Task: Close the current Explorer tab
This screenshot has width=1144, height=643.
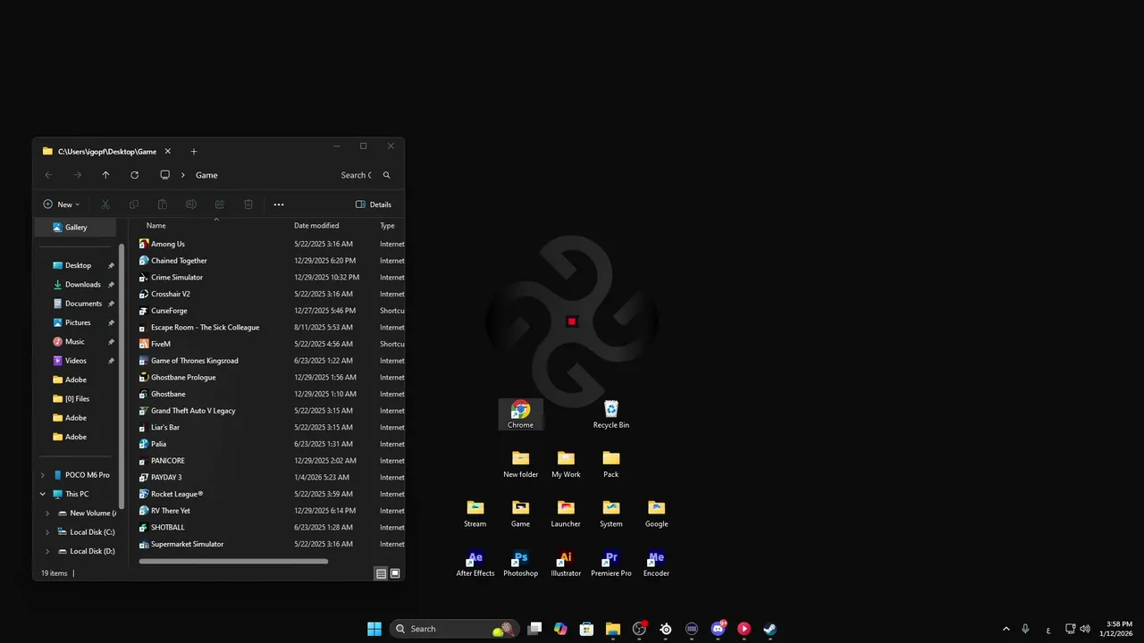Action: [x=167, y=152]
